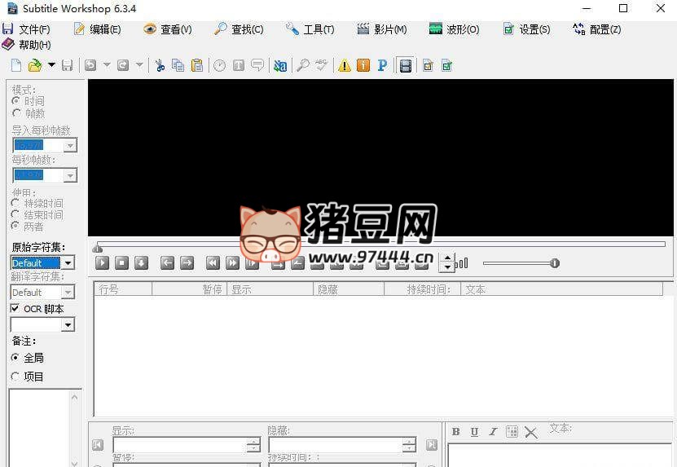Open the 帮助(H) menu
The width and height of the screenshot is (677, 467).
tap(27, 45)
